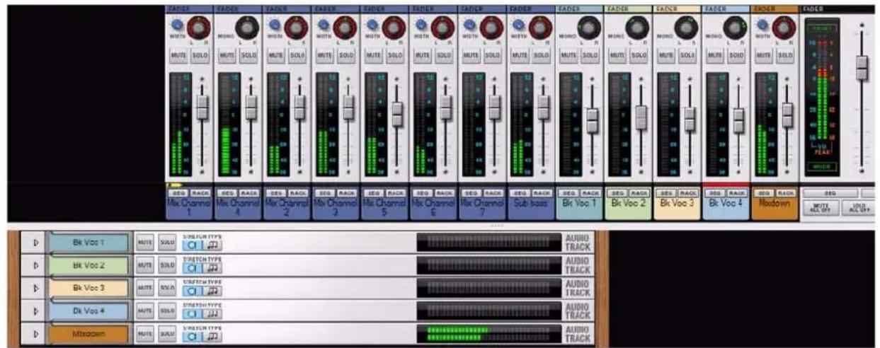
Task: Click the SEQ button on the master section
Action: 831,193
